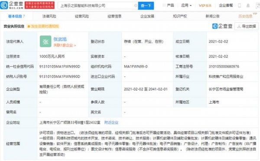260x161 pixels.
Task: Expand the 应用 dropdown
Action: point(186,6)
